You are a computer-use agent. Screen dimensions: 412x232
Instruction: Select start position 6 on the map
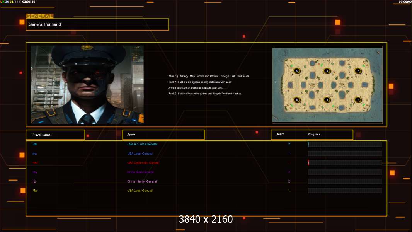[297, 100]
